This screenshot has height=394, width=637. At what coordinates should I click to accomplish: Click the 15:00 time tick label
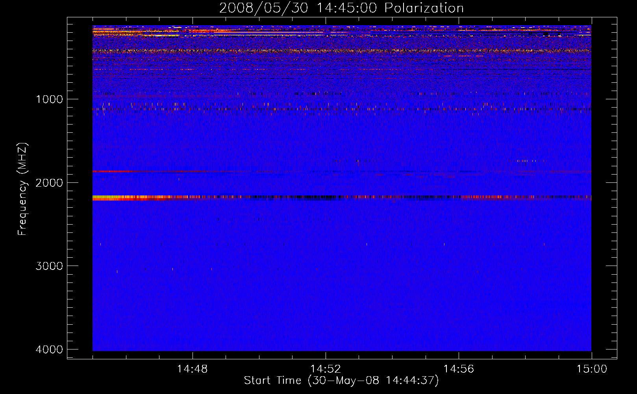(592, 369)
